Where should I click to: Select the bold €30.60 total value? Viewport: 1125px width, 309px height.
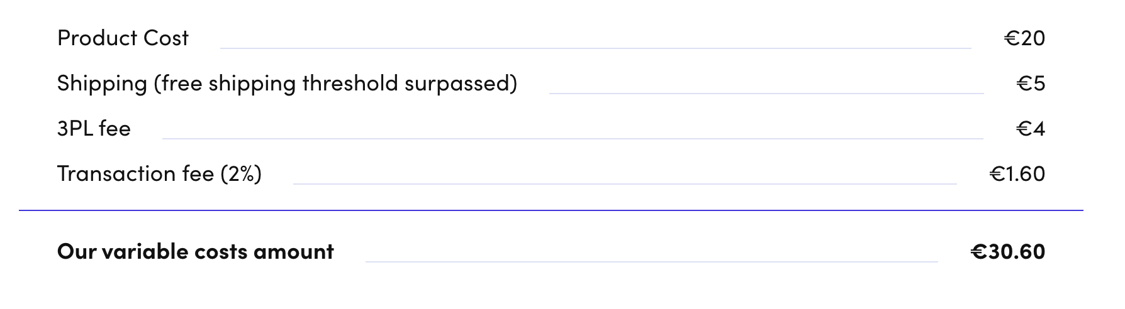[x=1008, y=252]
